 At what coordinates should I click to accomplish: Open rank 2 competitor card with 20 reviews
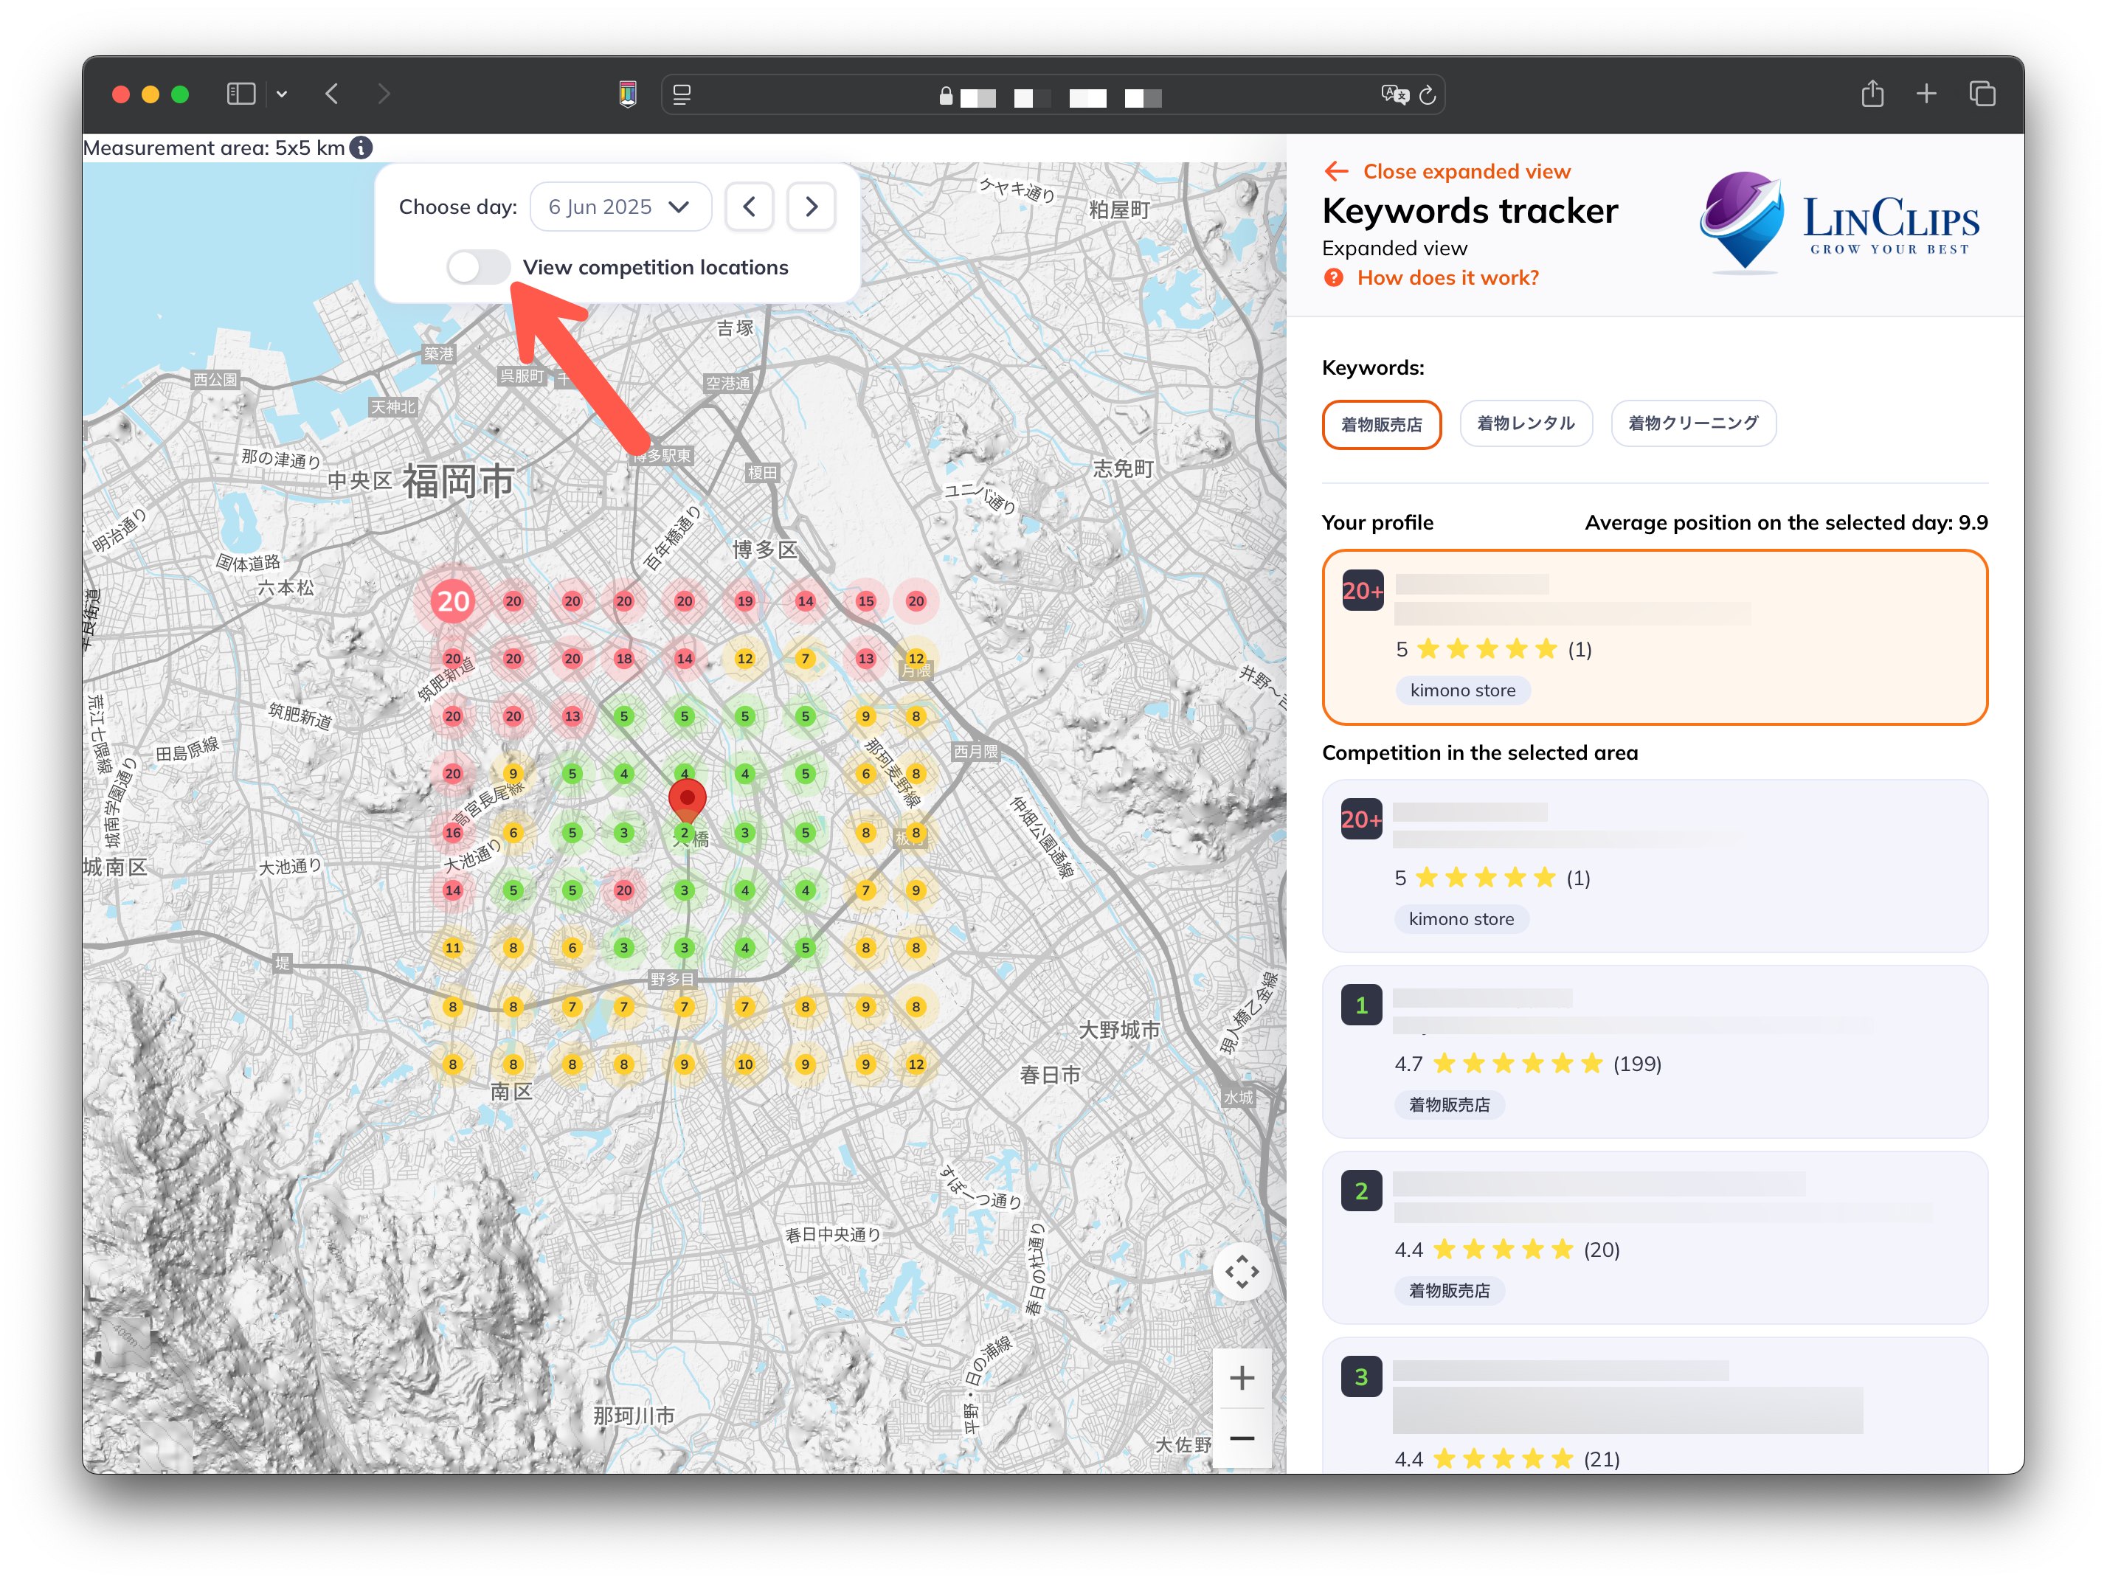[1655, 1237]
